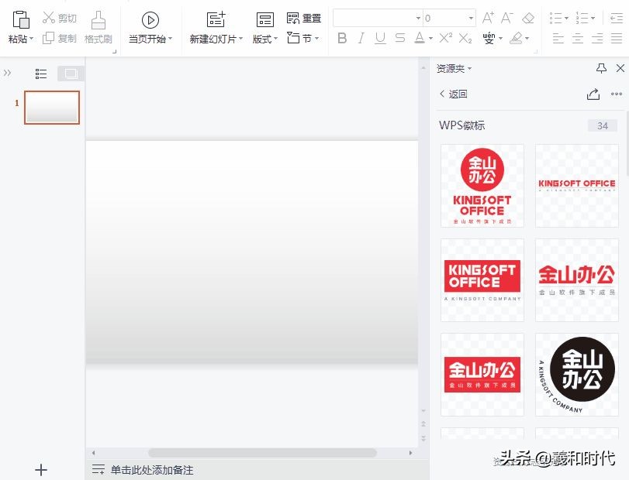
Task: Click the font name combo box
Action: point(377,18)
